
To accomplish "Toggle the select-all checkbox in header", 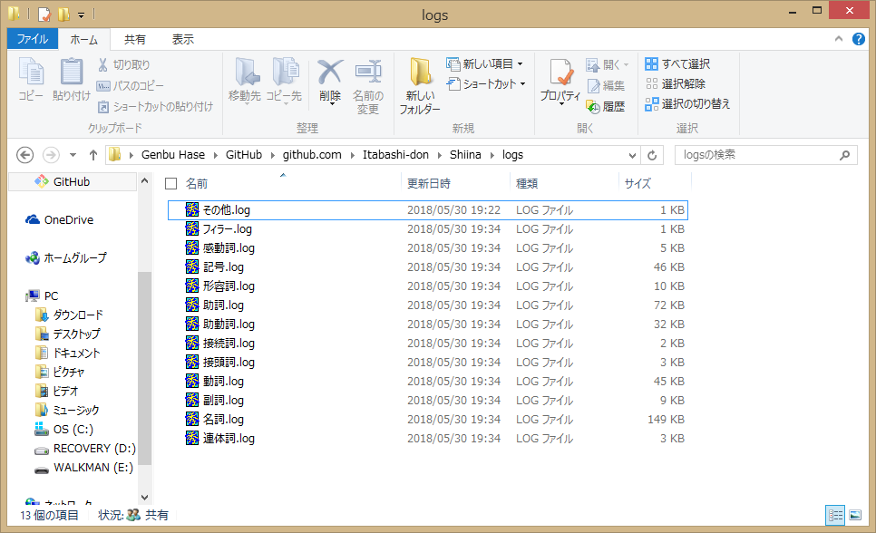I will coord(170,183).
